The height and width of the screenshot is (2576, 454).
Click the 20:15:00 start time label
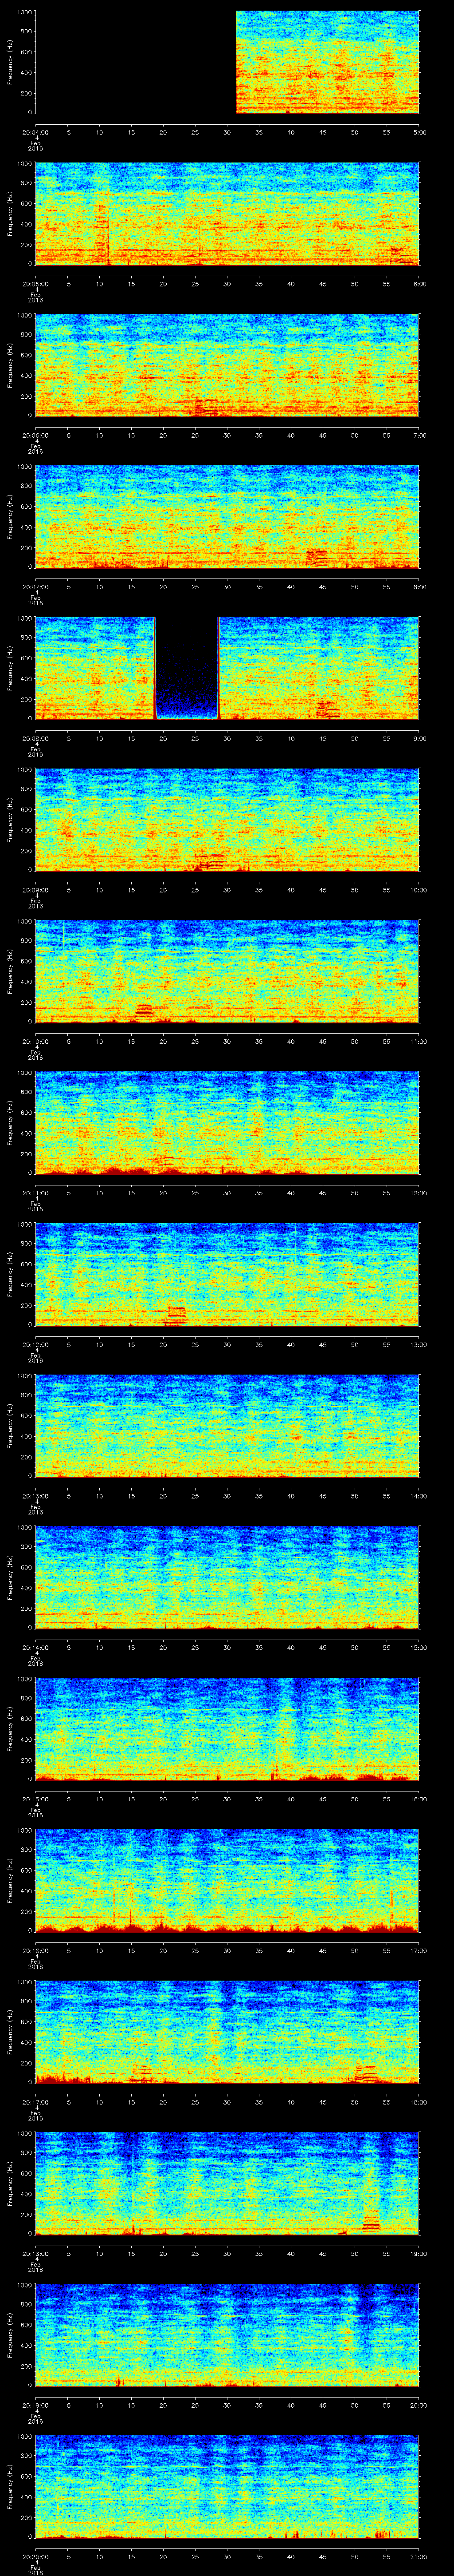pos(36,1799)
